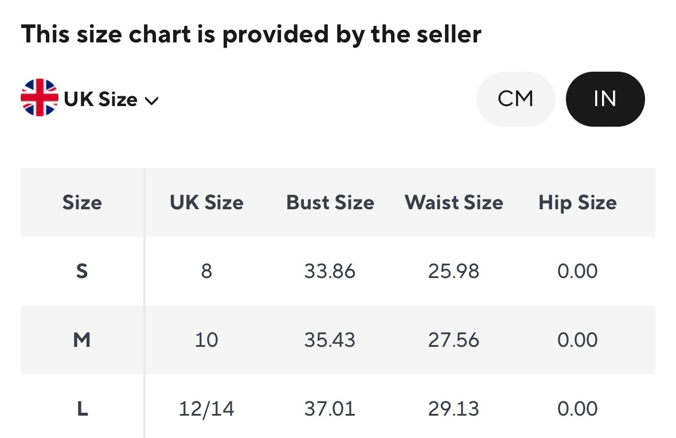Click the UK flag icon
This screenshot has height=438, width=676.
40,98
